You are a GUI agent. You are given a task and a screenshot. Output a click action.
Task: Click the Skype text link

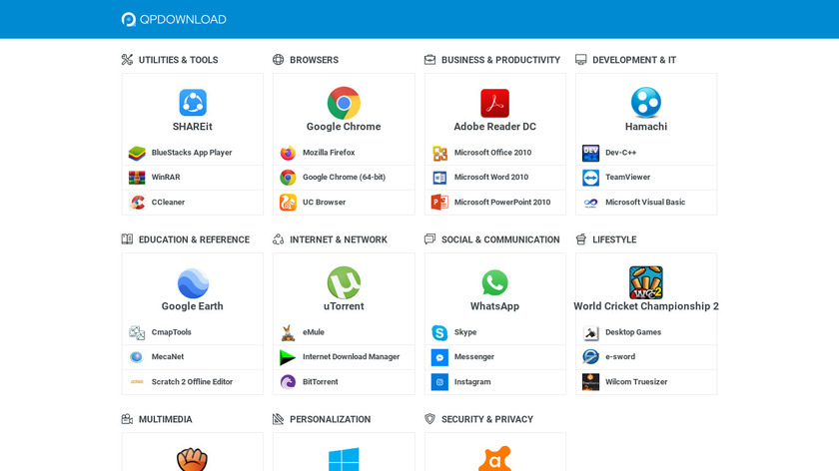coord(465,332)
